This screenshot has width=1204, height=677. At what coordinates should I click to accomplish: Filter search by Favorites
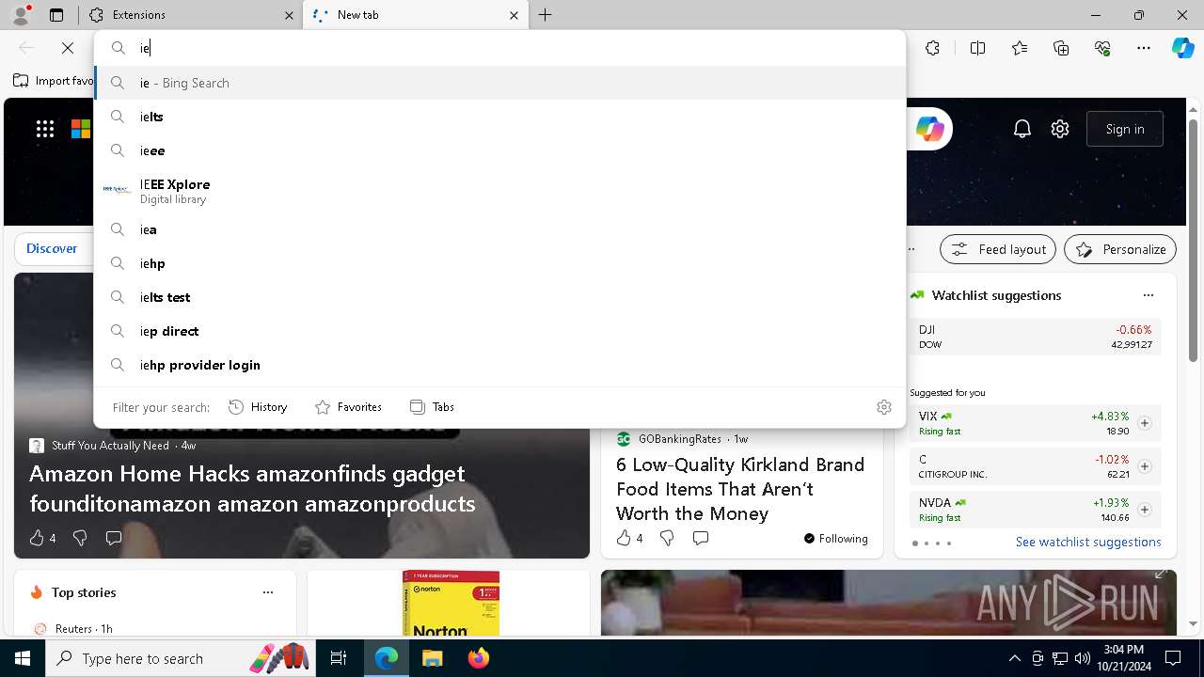[348, 407]
